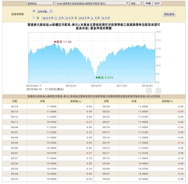Screen dimensions: 188x184
Task: Click the 05/10 date cell
Action: (106, 158)
